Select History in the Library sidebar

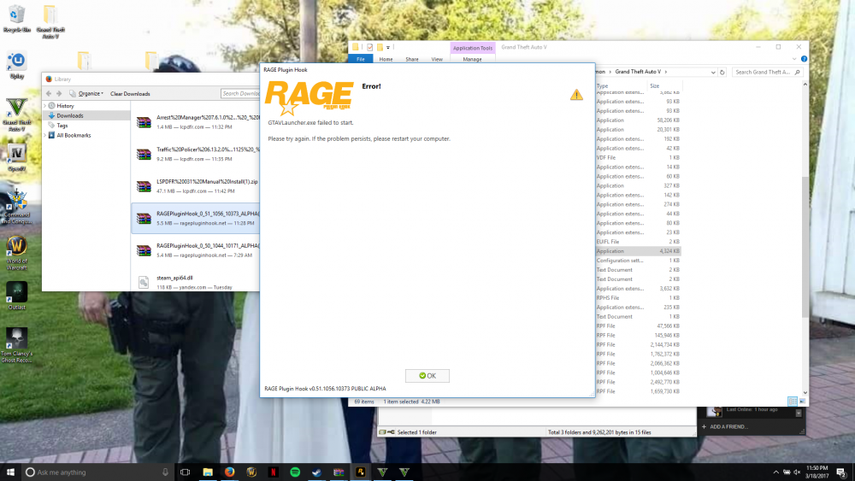(65, 106)
